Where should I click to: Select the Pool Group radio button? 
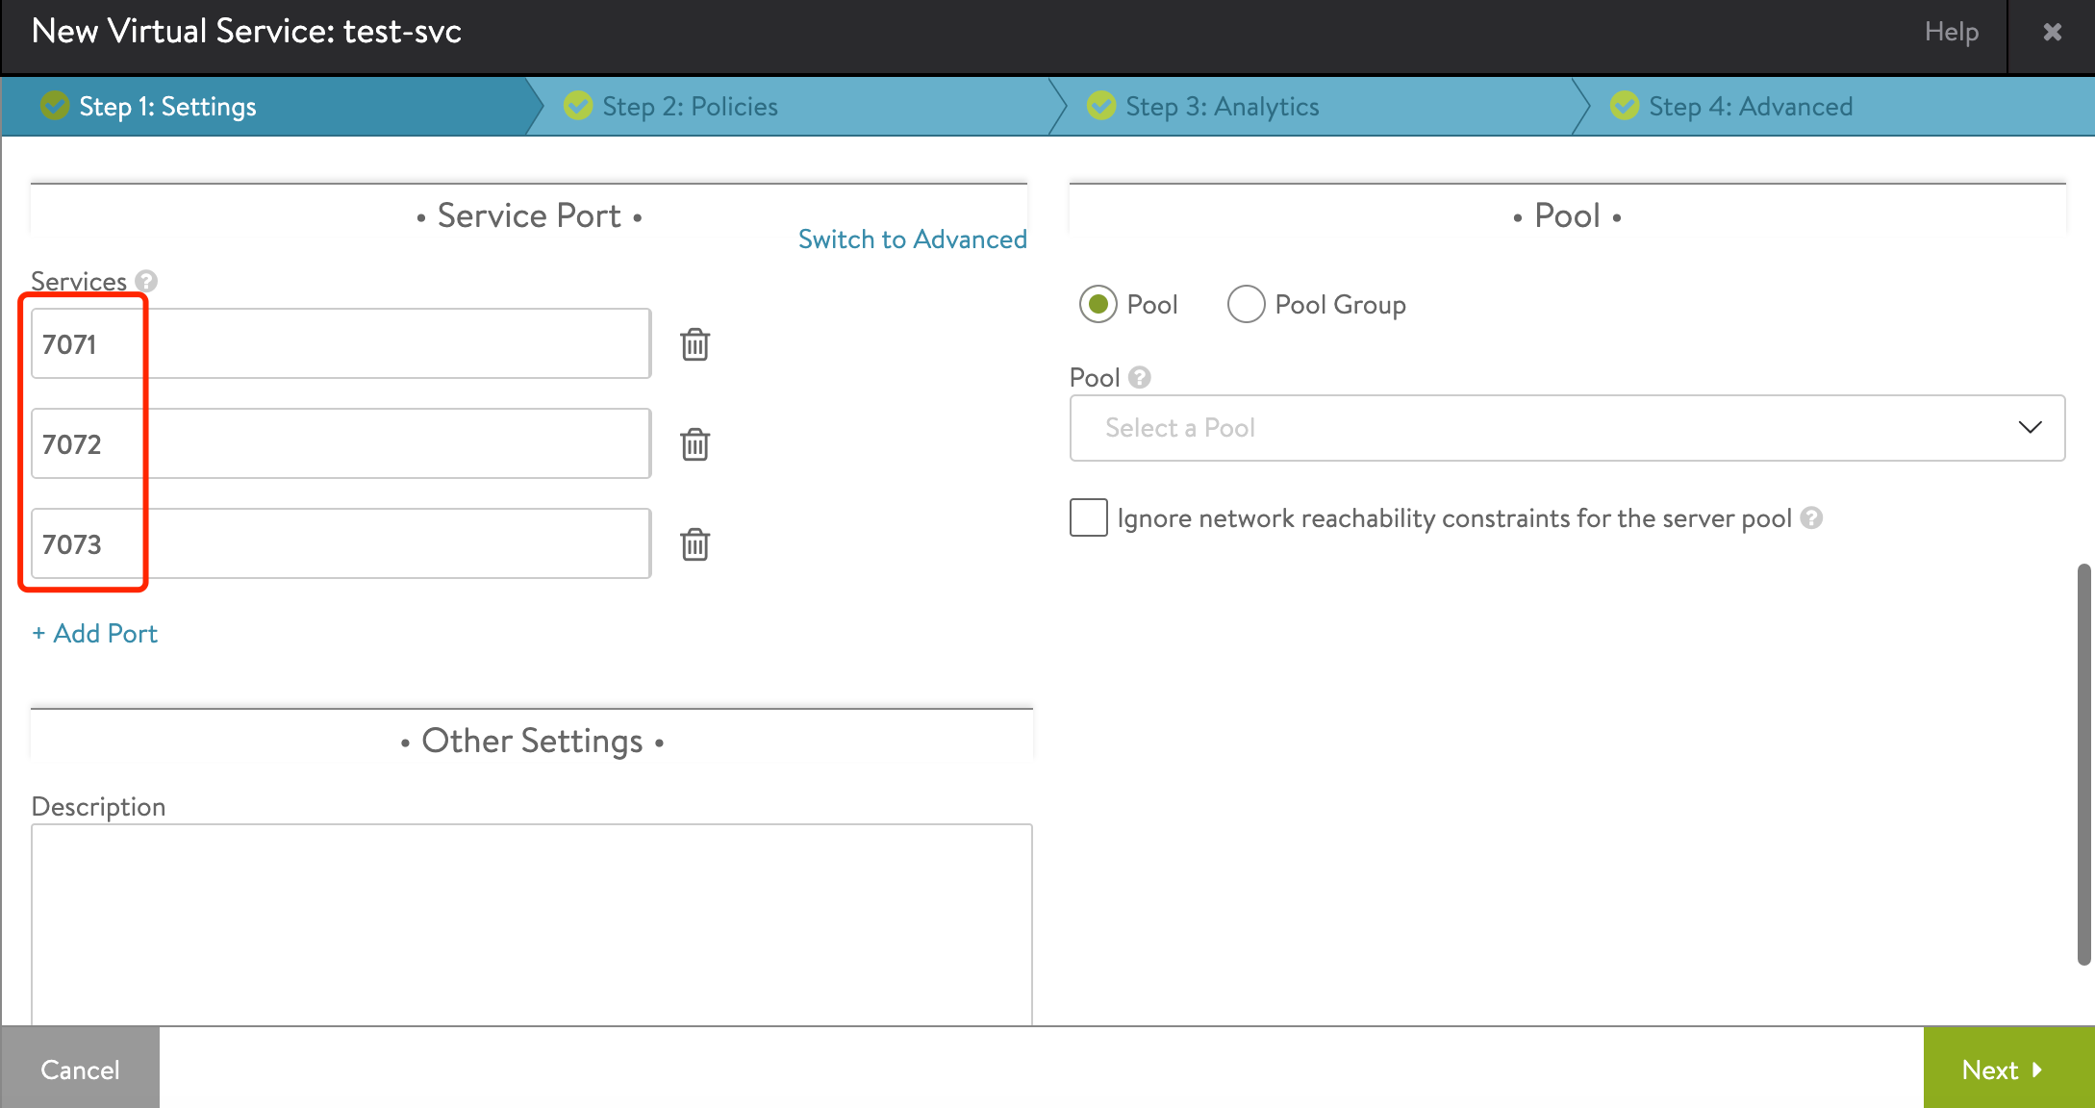pos(1246,303)
